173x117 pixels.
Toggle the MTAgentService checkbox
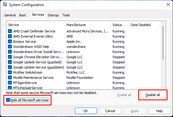[x=10, y=83]
